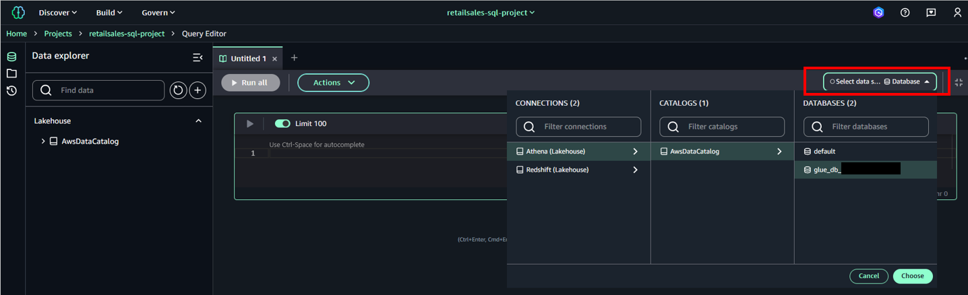Viewport: 968px width, 295px height.
Task: Open the Govern menu
Action: 158,13
